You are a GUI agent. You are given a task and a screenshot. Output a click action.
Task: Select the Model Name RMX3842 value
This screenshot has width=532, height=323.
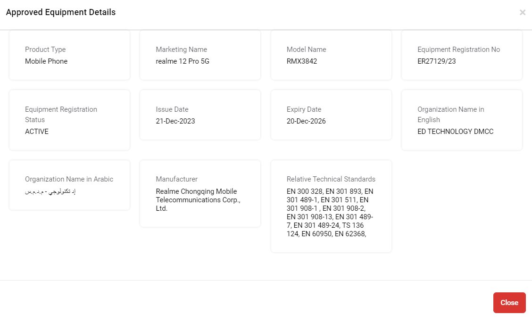tap(302, 61)
